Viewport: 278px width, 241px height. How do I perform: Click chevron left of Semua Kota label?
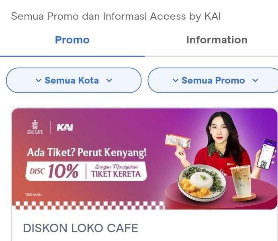39,80
